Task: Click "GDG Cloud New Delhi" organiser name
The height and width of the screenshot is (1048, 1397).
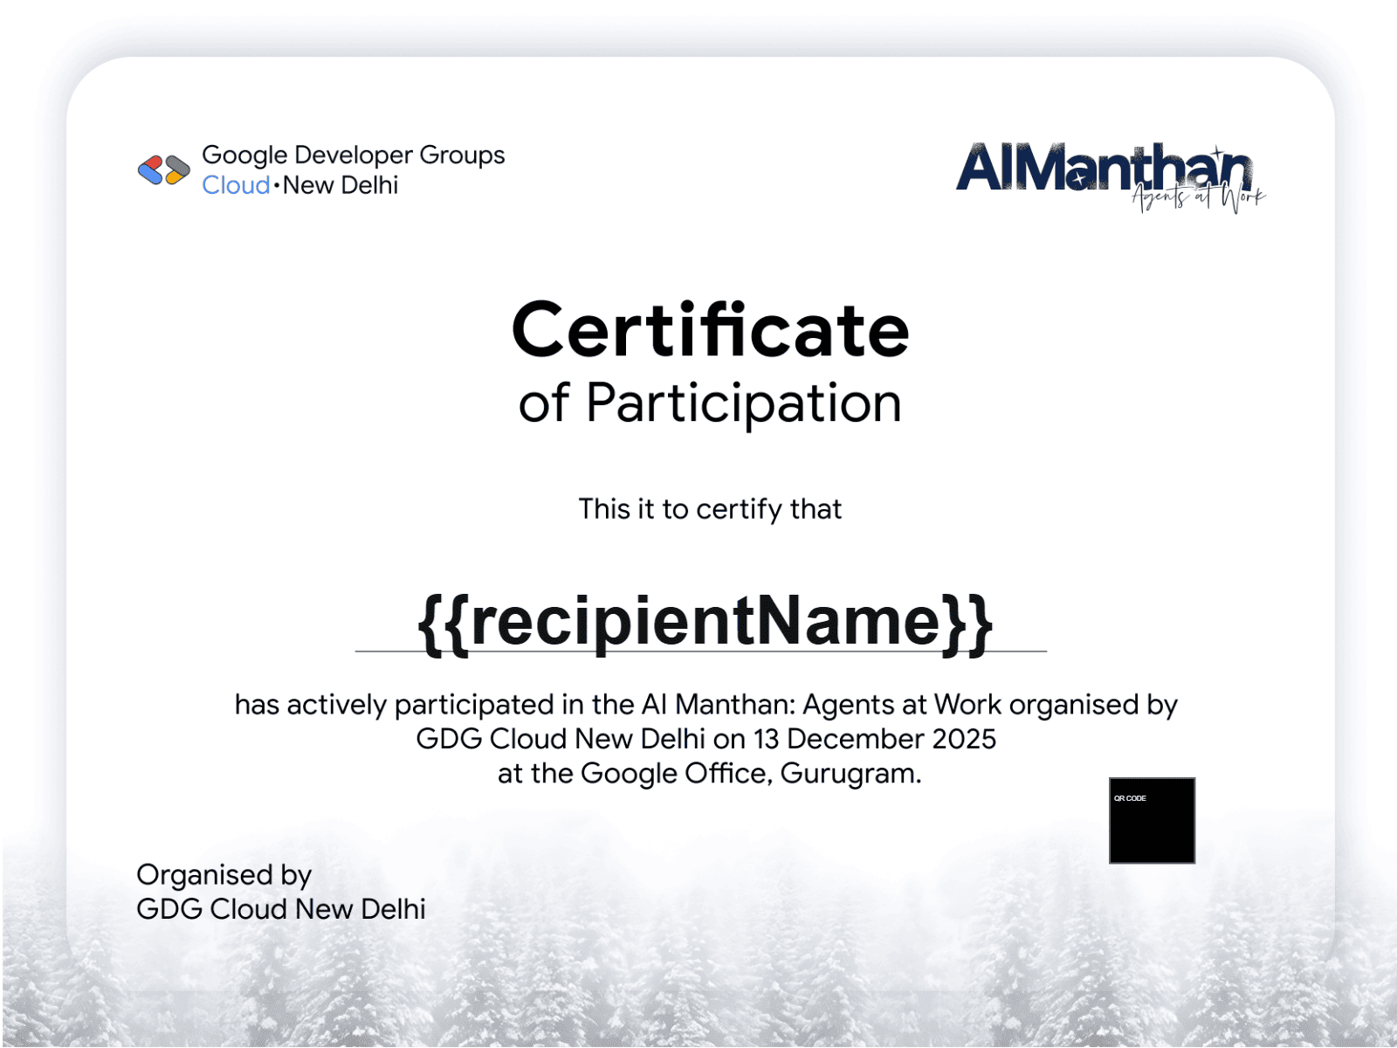Action: click(280, 909)
